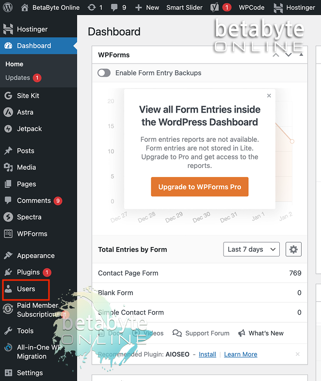Click the WordPress logo icon
Viewport: 321px width, 381px height.
click(9, 7)
